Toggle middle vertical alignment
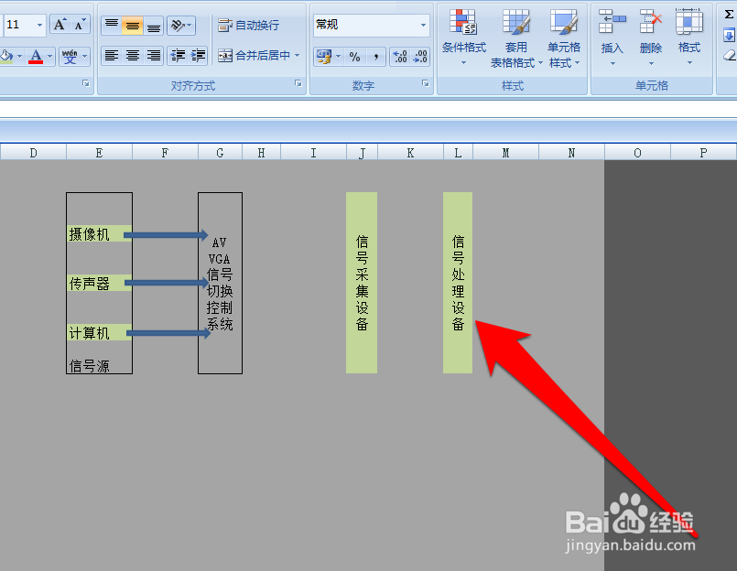737x571 pixels. (133, 26)
